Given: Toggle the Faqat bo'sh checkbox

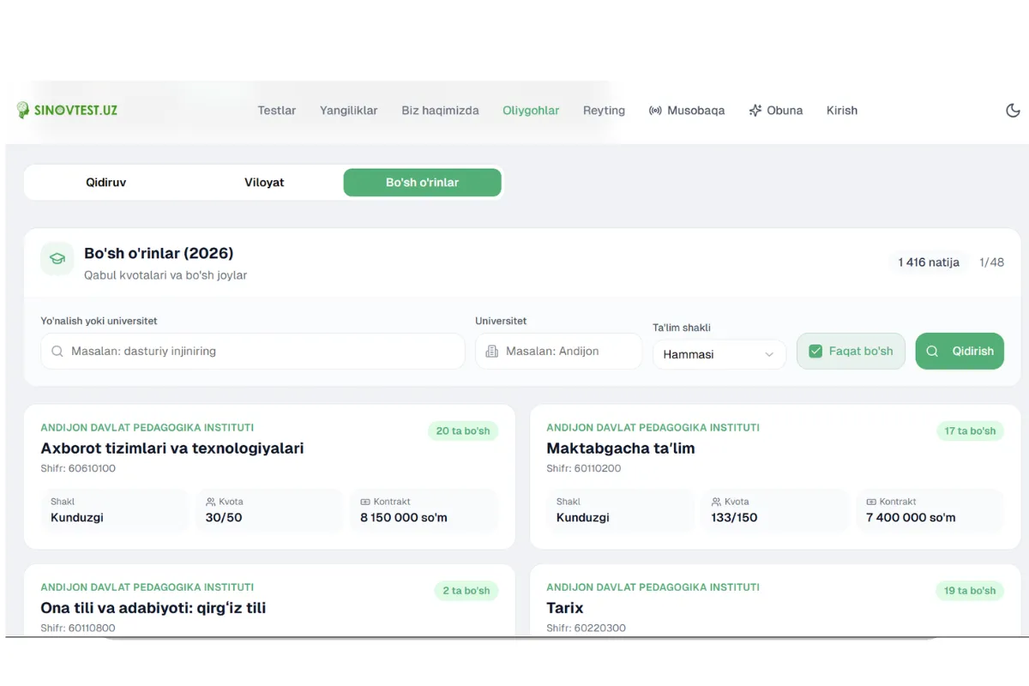Looking at the screenshot, I should [x=815, y=352].
